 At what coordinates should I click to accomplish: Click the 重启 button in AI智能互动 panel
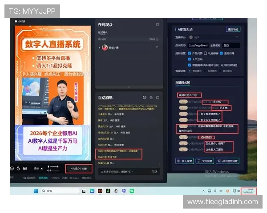click(233, 29)
